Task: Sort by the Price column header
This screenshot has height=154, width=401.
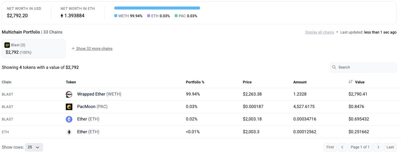Action: 247,82
